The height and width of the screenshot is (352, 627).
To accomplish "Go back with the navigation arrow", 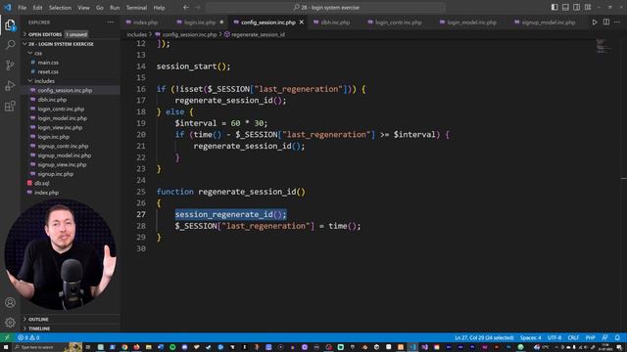I will (186, 7).
